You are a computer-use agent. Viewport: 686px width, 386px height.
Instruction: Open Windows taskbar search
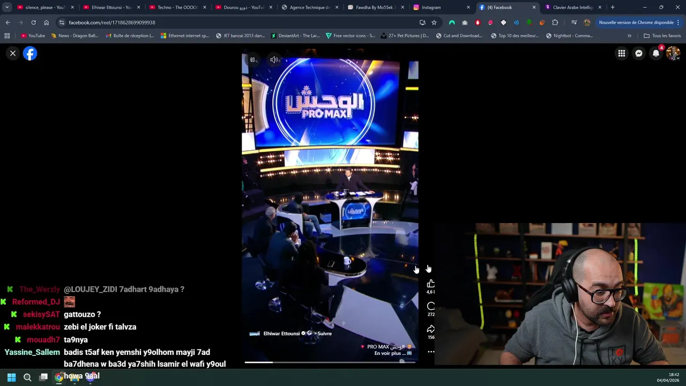(x=27, y=377)
